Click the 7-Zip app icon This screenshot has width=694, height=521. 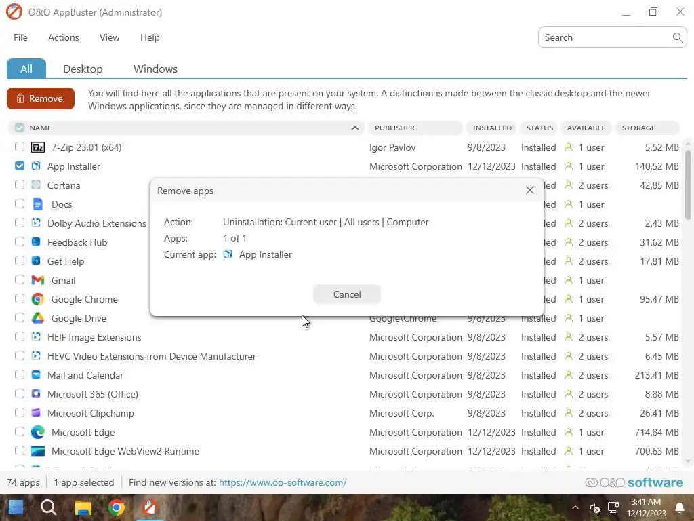pyautogui.click(x=38, y=147)
